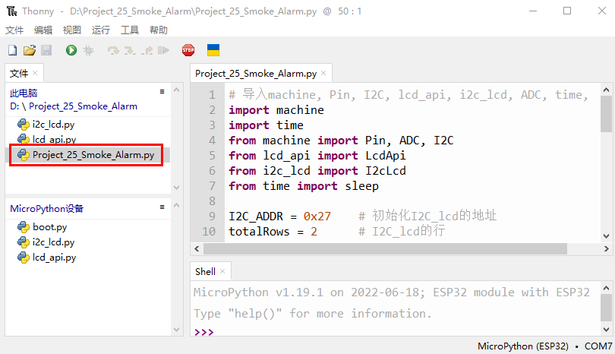This screenshot has width=615, height=354.
Task: Click the editor horizontal scrollbar right arrow
Action: tap(607, 249)
